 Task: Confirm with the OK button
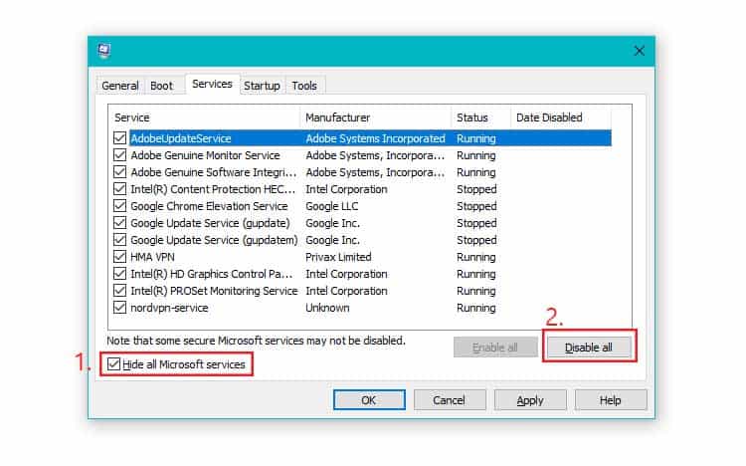369,400
